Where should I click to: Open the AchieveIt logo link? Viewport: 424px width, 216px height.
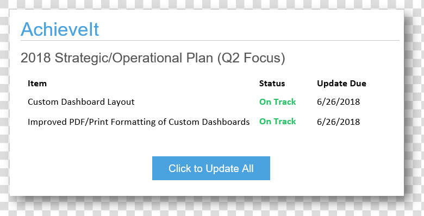click(60, 29)
